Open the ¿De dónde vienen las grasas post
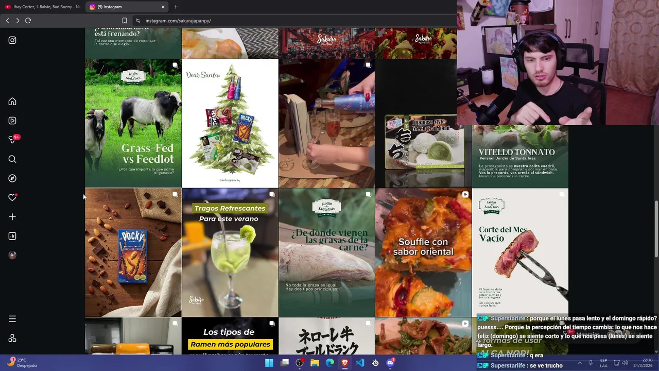659x371 pixels. pyautogui.click(x=327, y=252)
